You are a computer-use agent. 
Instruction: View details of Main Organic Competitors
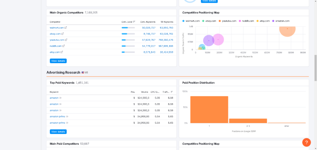[58, 61]
